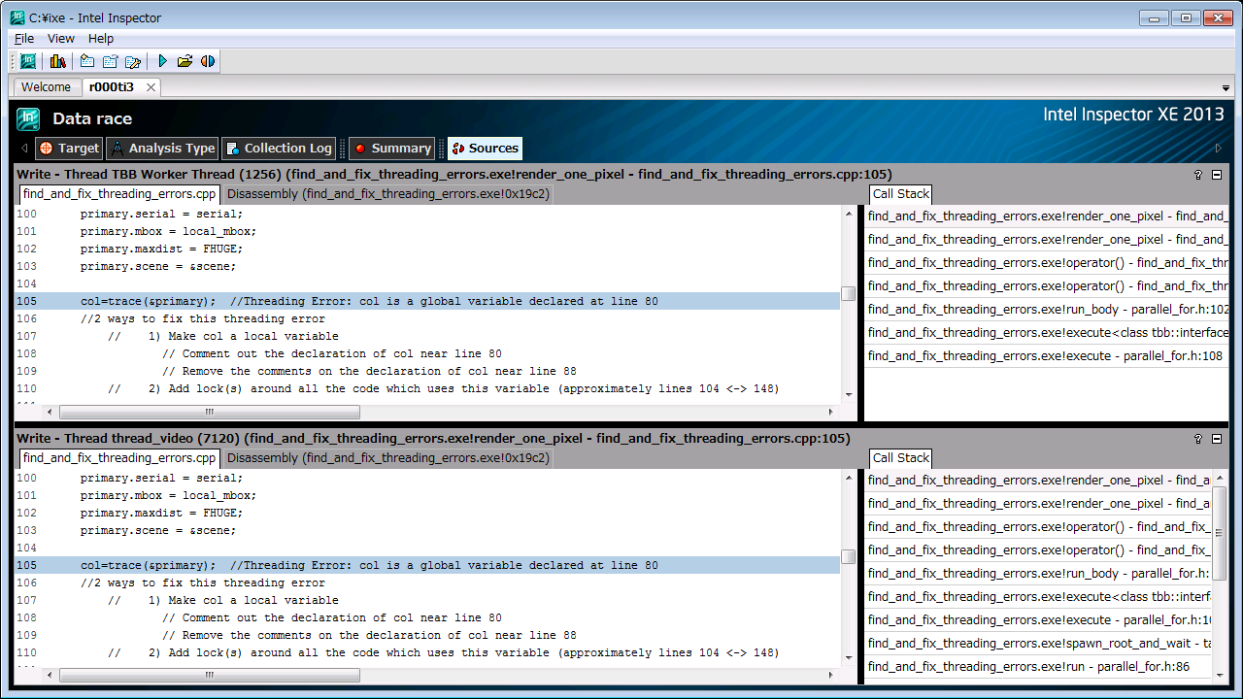Click upper pane vertical scrollbar thumb
The width and height of the screenshot is (1243, 699).
pyautogui.click(x=849, y=293)
